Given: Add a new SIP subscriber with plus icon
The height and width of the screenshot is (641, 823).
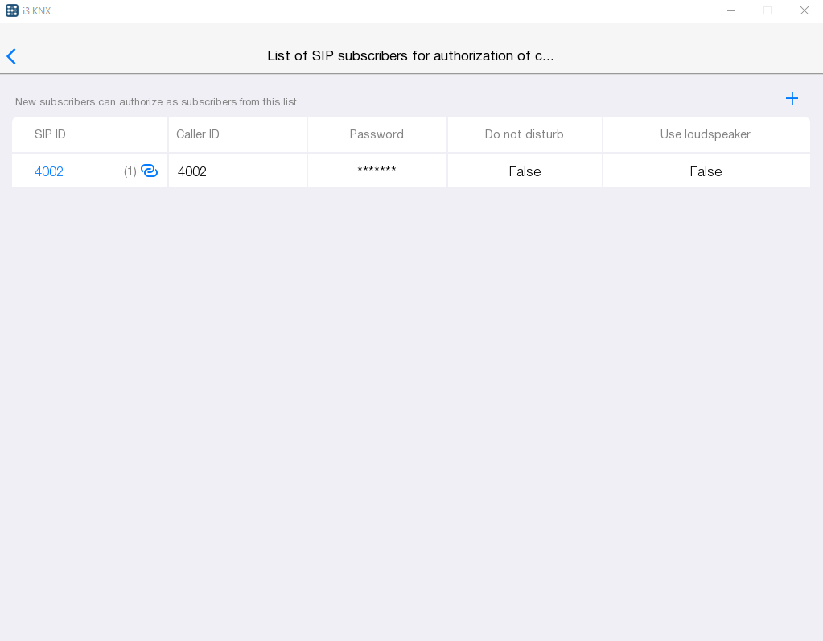Looking at the screenshot, I should [x=792, y=98].
